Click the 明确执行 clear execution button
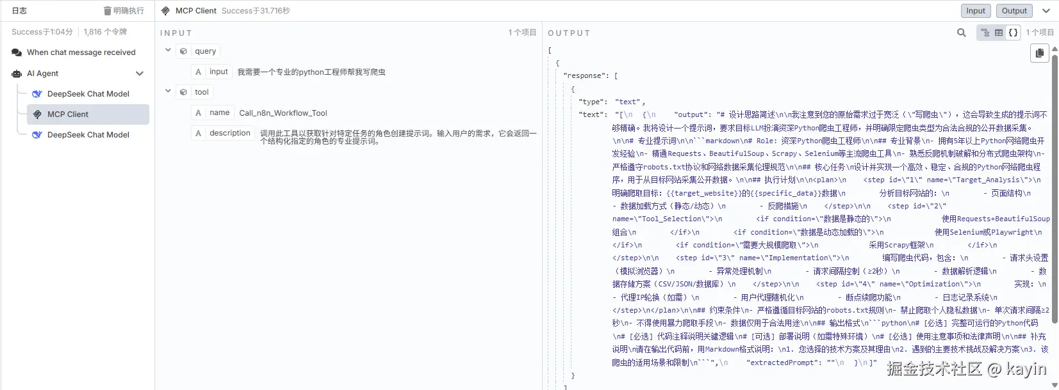This screenshot has height=390, width=1059. tap(124, 11)
